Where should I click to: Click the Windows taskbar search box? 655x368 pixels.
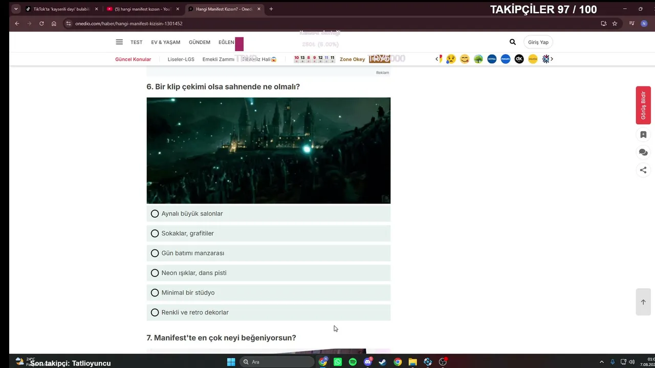[277, 362]
